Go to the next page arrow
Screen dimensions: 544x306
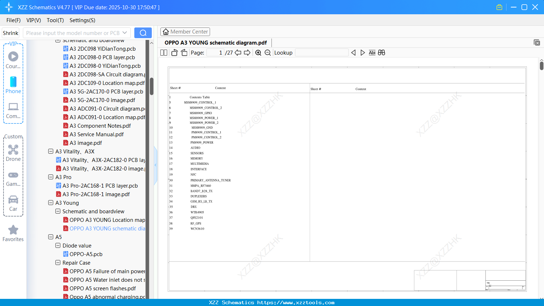tap(247, 53)
